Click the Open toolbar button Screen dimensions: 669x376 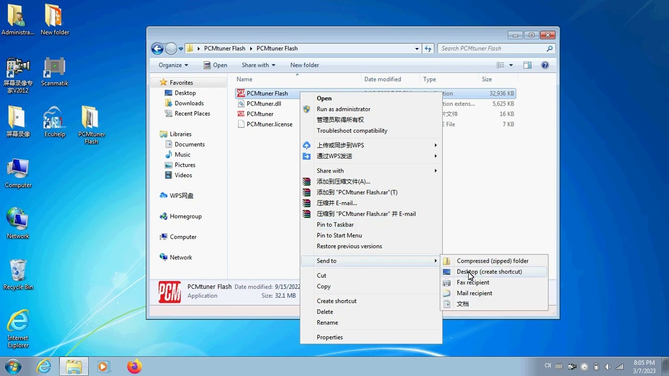(x=215, y=65)
